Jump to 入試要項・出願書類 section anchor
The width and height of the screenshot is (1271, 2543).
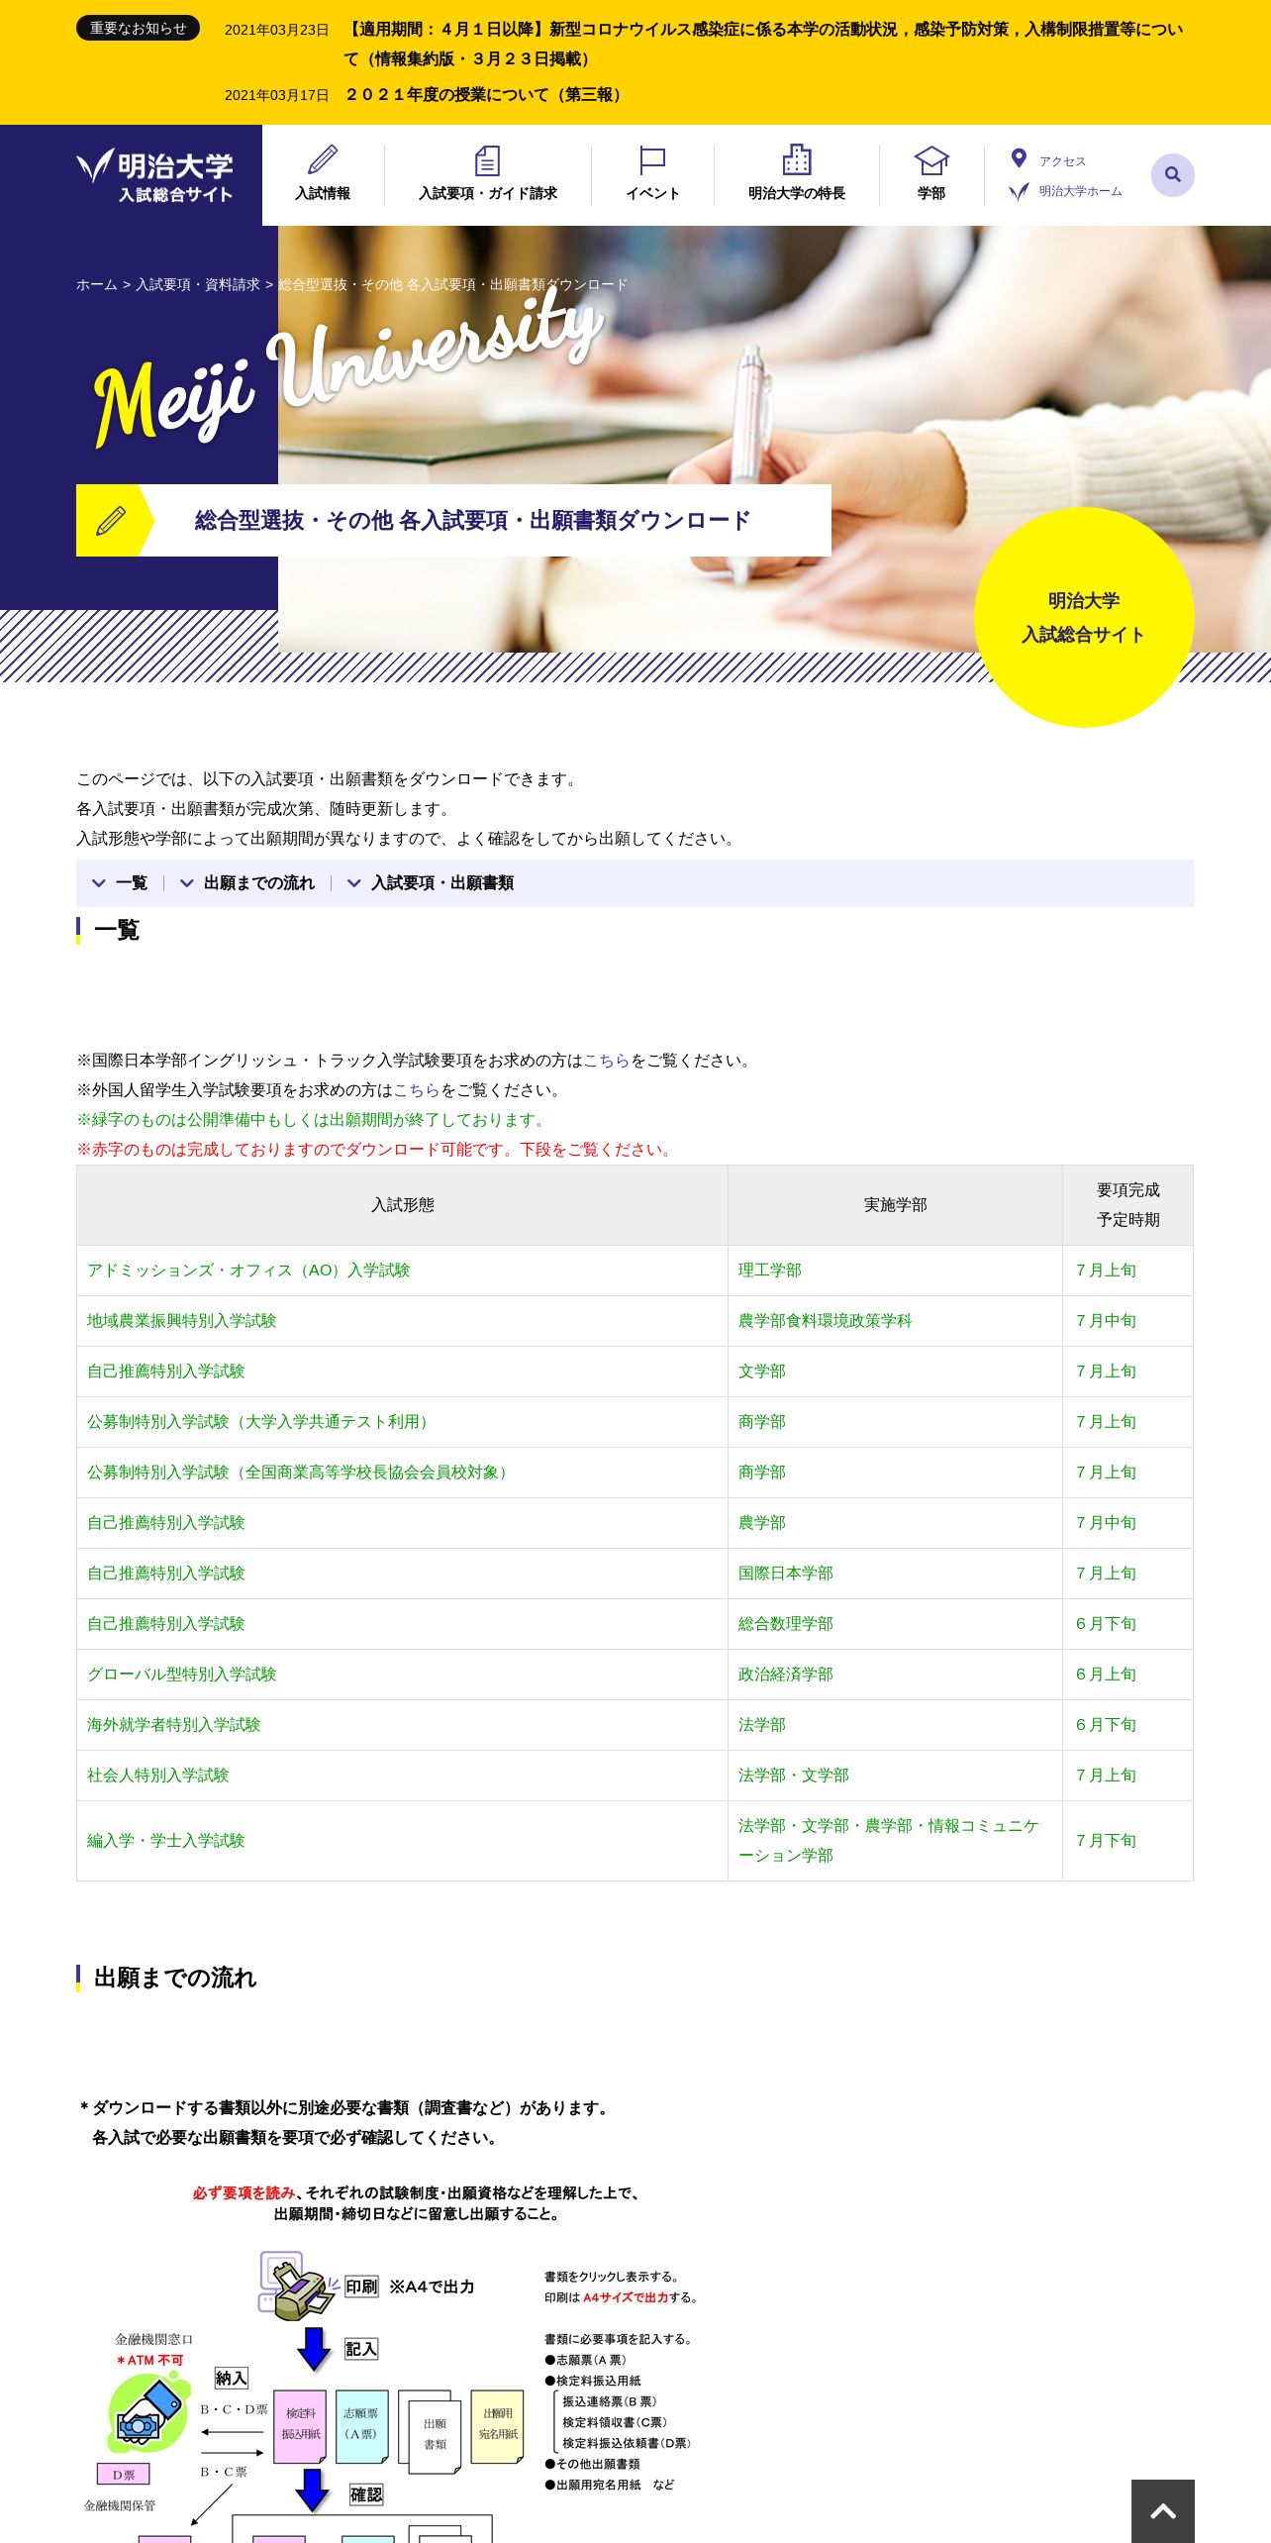click(x=431, y=883)
